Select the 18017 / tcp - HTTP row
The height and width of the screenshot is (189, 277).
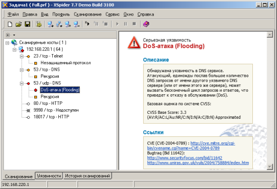[x=51, y=117]
